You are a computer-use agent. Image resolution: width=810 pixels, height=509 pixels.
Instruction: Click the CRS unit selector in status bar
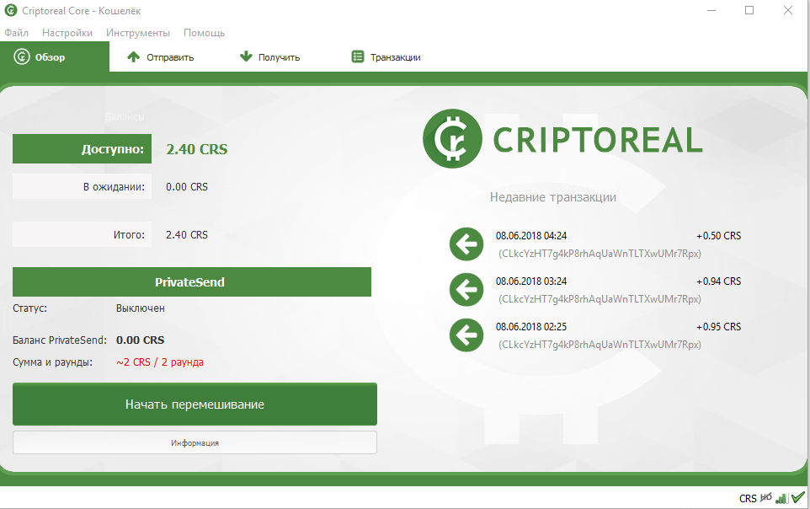748,499
